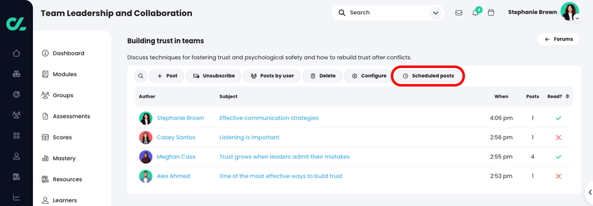Click the home icon in dark sidebar
This screenshot has height=206, width=593.
tap(16, 53)
